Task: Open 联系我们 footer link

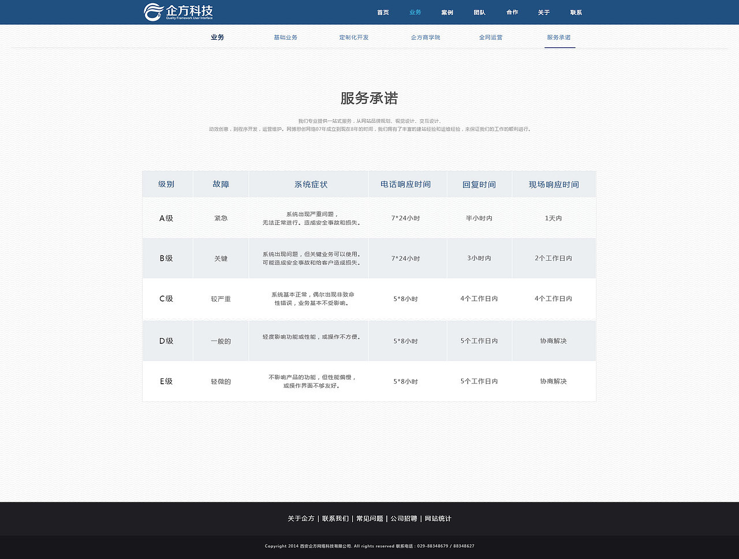Action: 335,519
